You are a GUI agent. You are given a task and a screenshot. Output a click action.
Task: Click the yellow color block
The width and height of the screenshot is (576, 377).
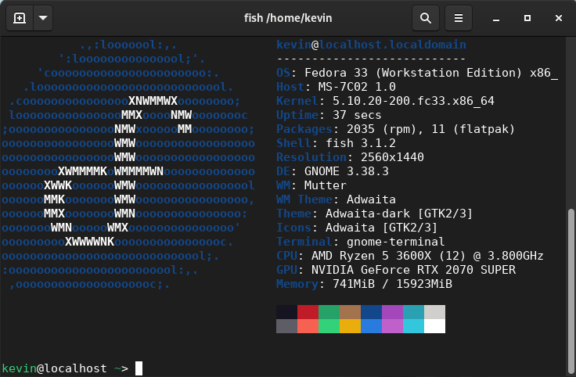[x=350, y=326]
